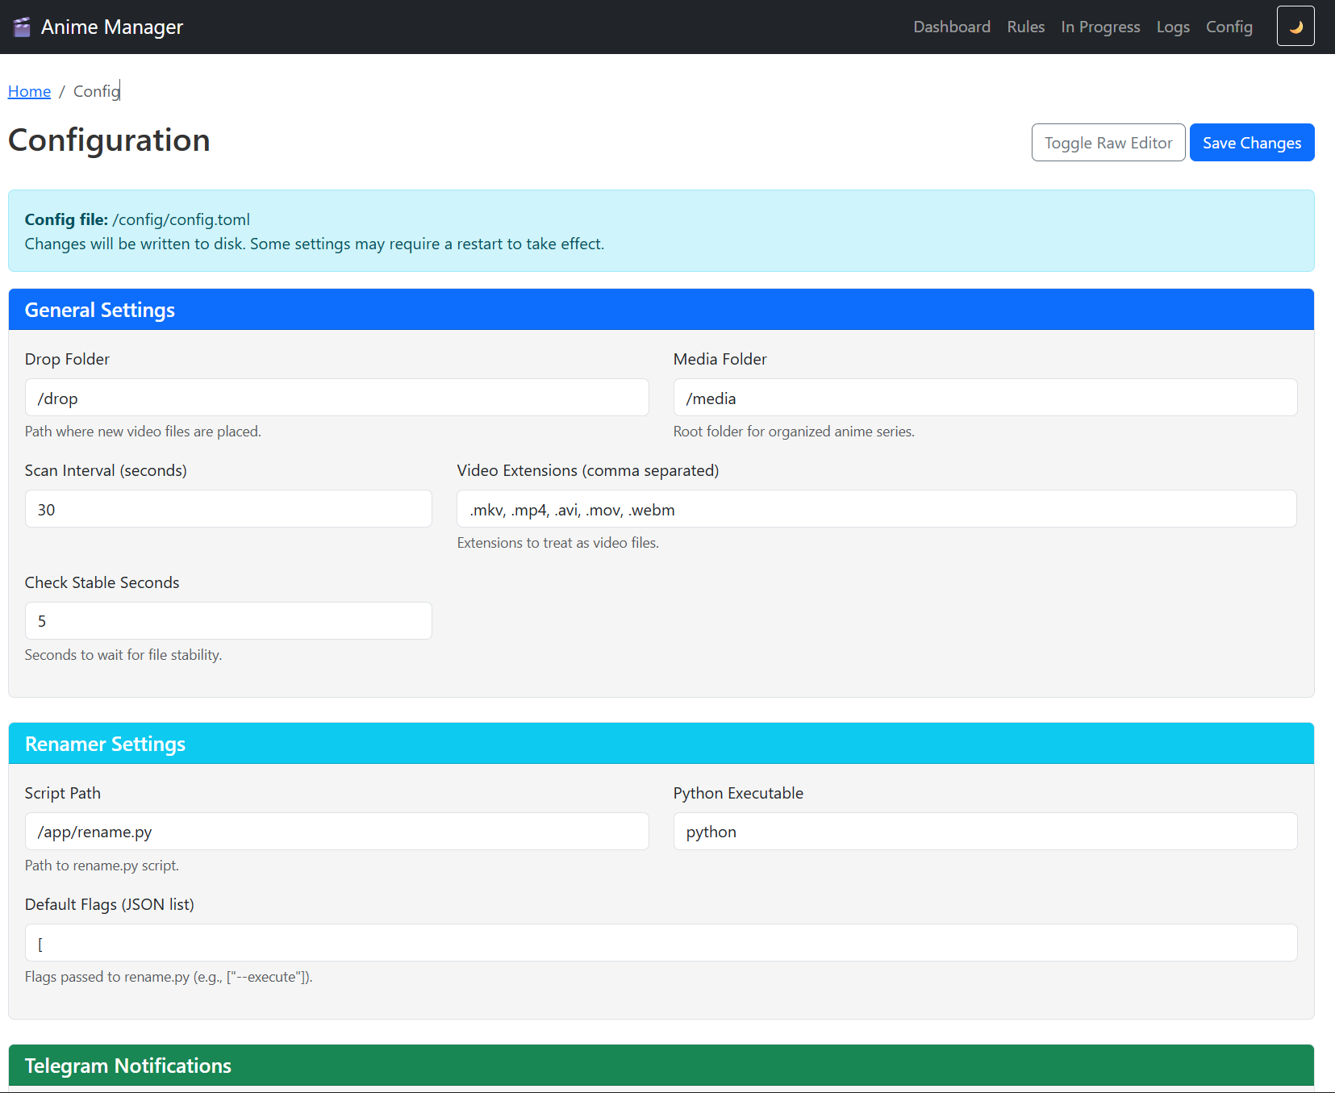Toggle dark mode with the moon icon
This screenshot has width=1335, height=1093.
click(x=1295, y=26)
